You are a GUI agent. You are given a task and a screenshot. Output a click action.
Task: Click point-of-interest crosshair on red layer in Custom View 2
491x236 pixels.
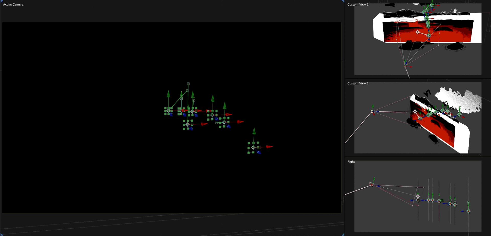click(x=418, y=32)
